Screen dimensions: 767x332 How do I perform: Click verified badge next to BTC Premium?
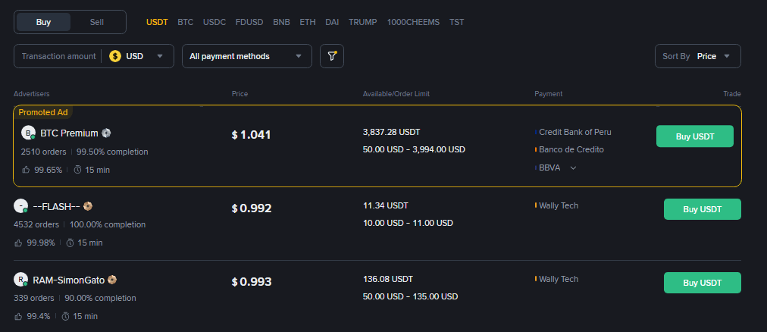point(107,133)
